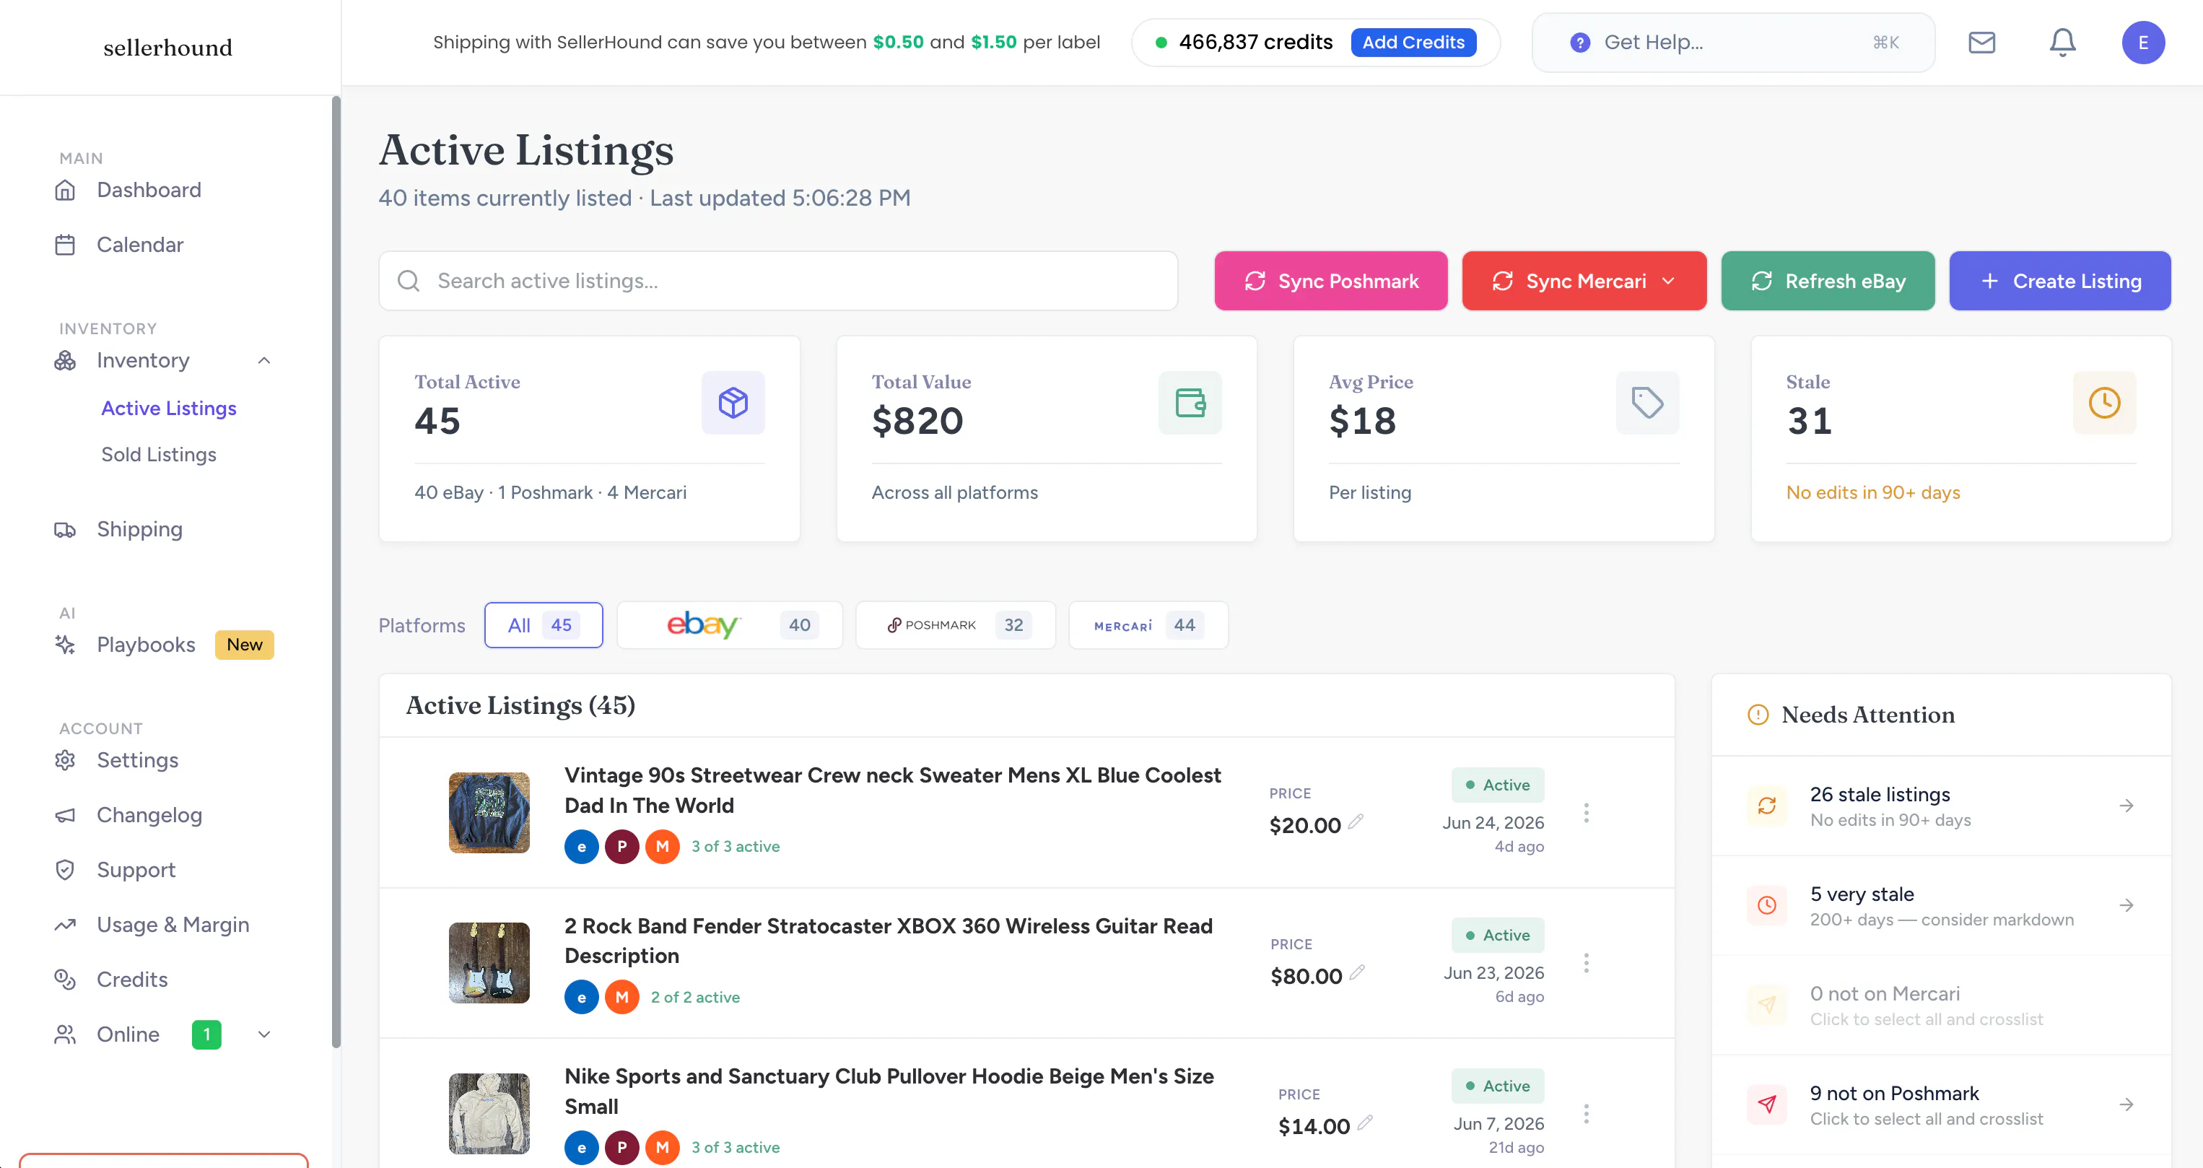Image resolution: width=2203 pixels, height=1168 pixels.
Task: Open Calendar from sidebar
Action: (x=140, y=245)
